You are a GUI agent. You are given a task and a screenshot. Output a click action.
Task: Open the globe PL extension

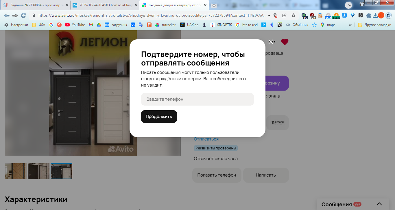[x=304, y=16]
